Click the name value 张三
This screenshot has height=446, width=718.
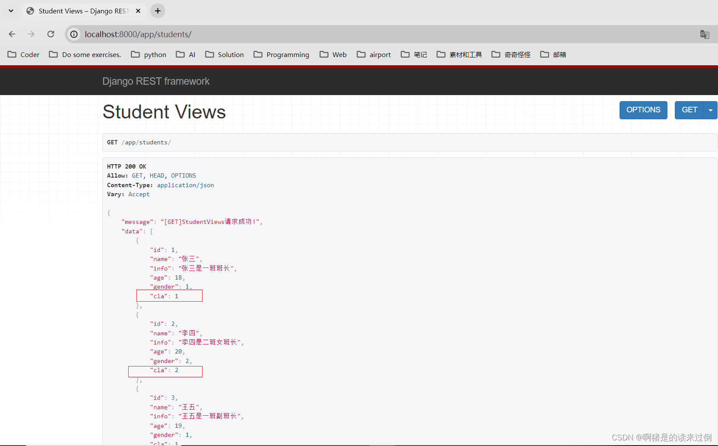(189, 259)
